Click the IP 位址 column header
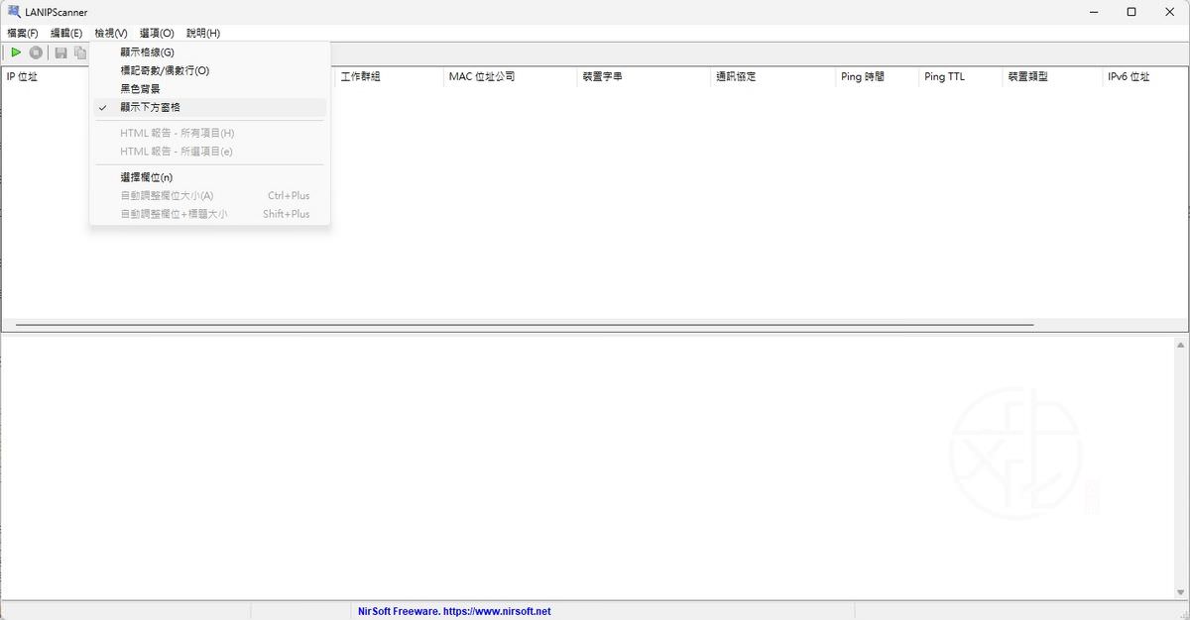The image size is (1190, 620). coord(22,76)
